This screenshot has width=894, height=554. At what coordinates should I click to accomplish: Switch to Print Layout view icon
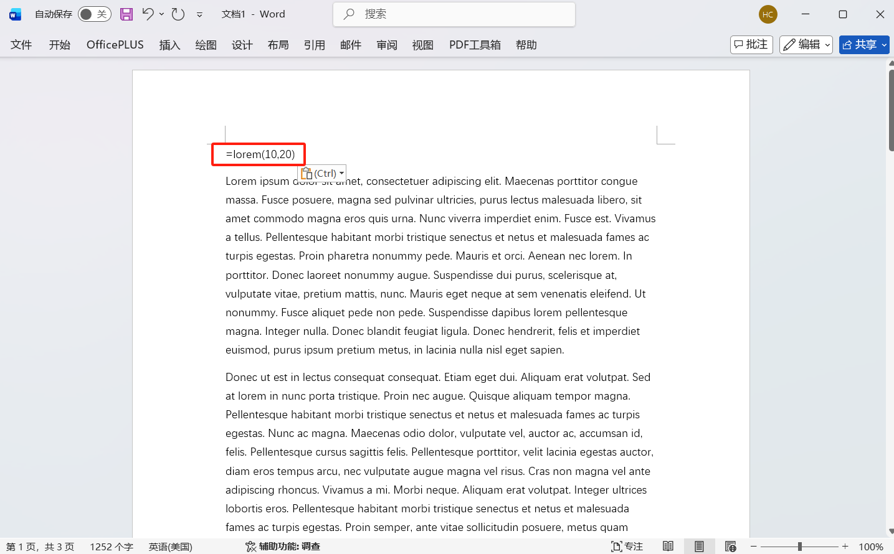(x=699, y=546)
